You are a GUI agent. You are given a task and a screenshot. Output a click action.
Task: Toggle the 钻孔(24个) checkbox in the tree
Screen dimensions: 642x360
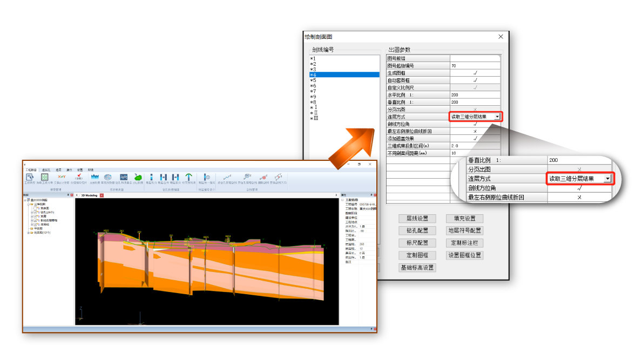point(35,212)
